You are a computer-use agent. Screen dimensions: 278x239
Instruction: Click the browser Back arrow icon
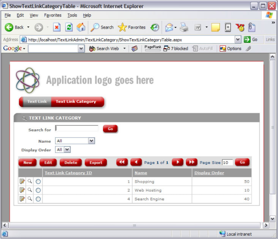(9, 27)
